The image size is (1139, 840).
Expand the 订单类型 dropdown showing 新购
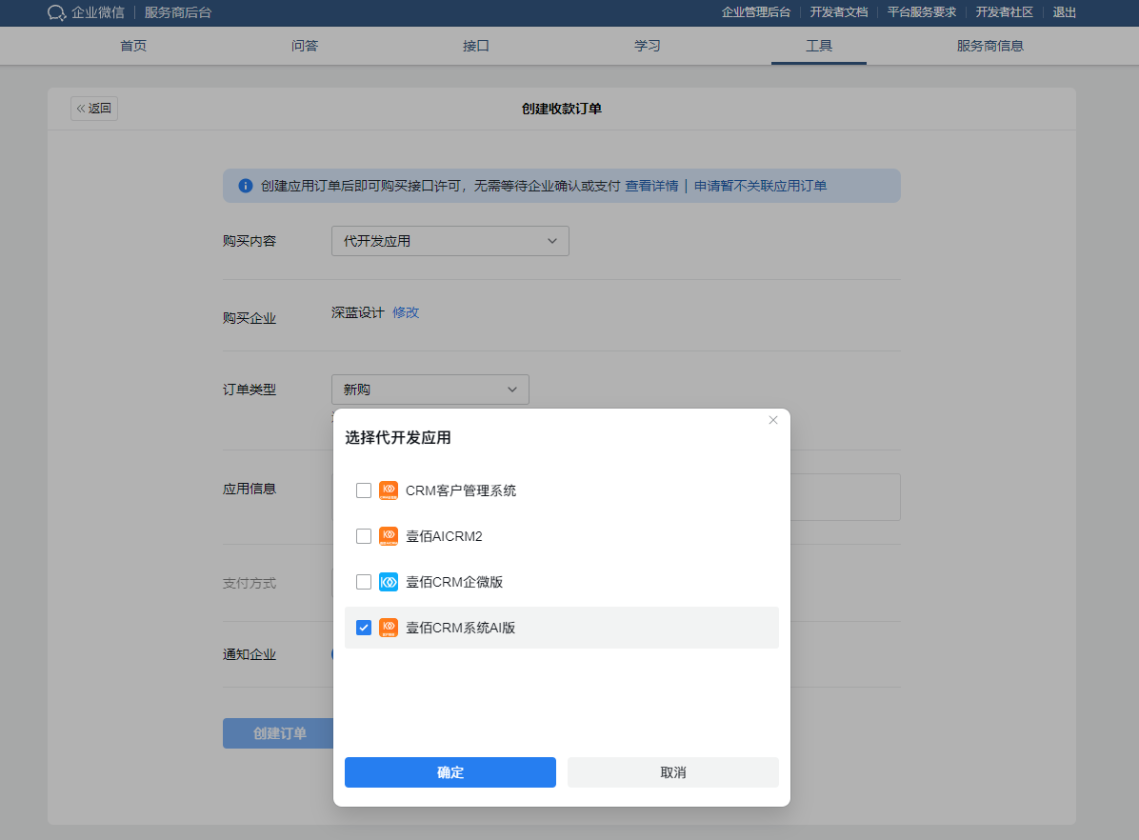(x=430, y=390)
